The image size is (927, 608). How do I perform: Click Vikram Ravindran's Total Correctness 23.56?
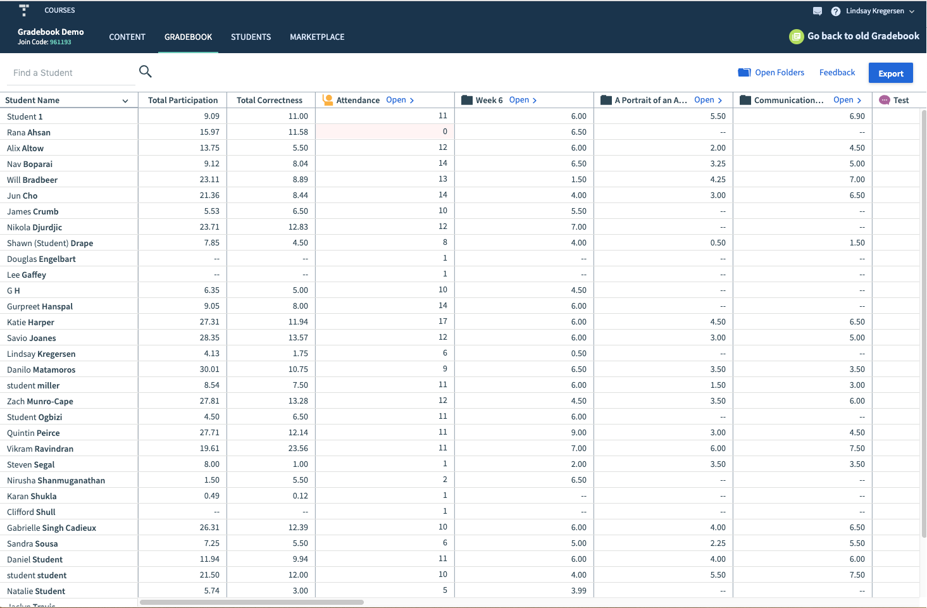point(298,448)
